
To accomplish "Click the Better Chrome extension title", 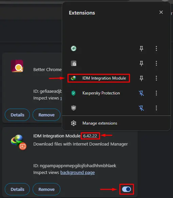I will 47,70.
